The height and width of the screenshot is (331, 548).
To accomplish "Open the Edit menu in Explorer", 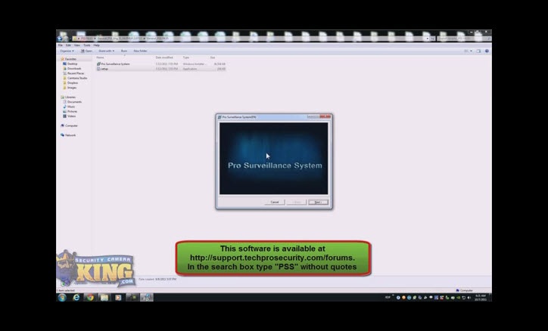I will (68, 45).
